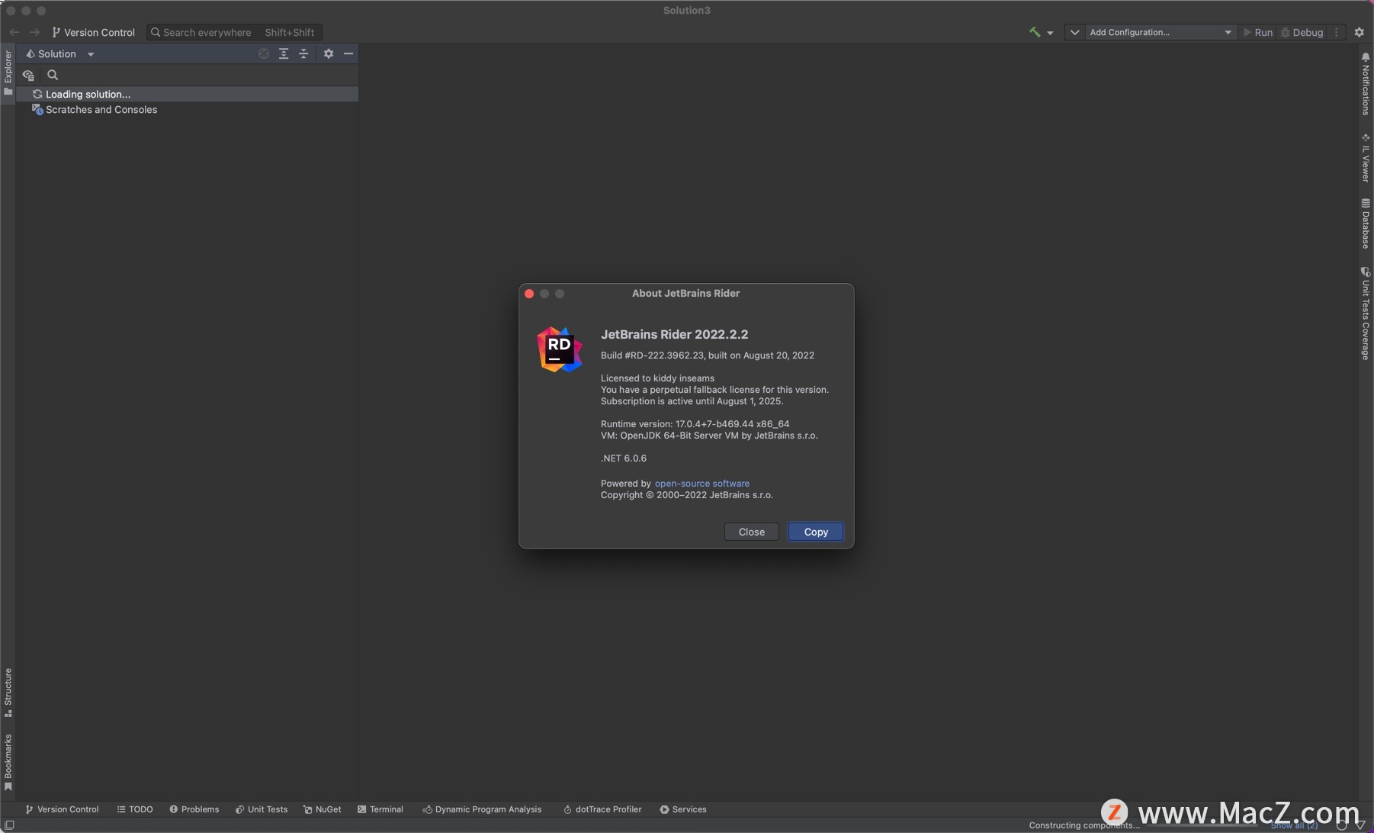The image size is (1374, 833).
Task: Click the background task progress bar
Action: click(1203, 825)
